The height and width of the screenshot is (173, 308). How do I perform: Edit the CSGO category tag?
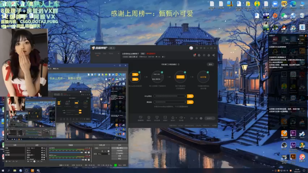click(130, 57)
